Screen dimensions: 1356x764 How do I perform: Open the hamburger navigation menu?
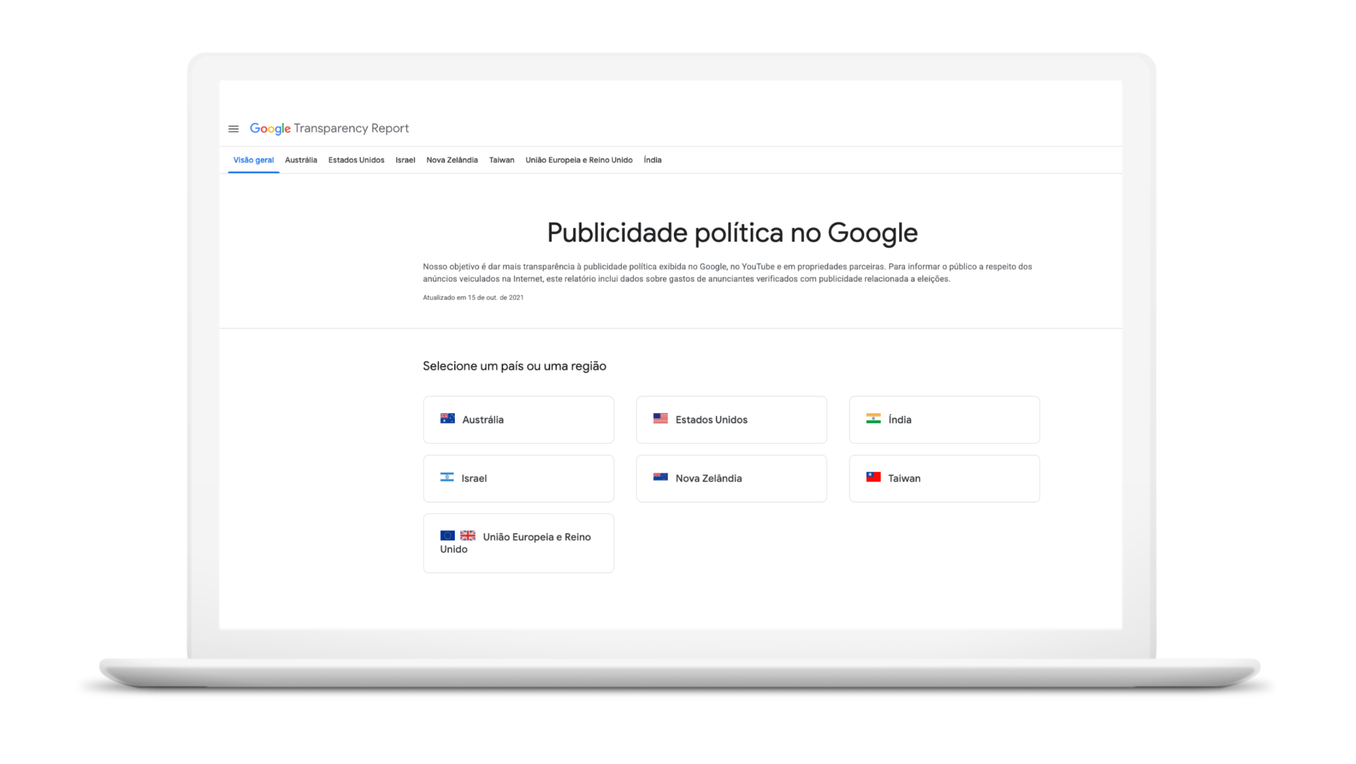[233, 129]
